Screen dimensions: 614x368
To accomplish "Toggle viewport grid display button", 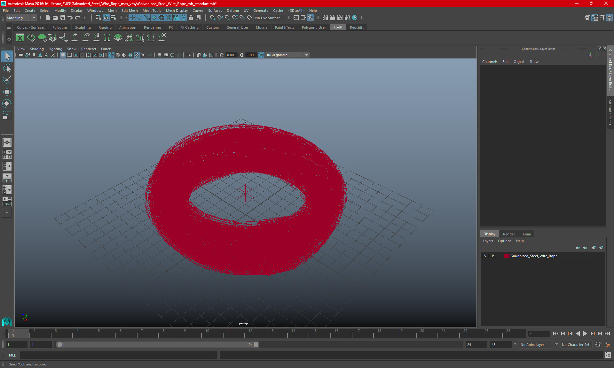I will pyautogui.click(x=63, y=55).
